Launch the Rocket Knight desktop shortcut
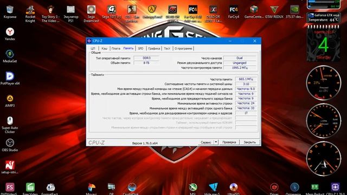The width and height of the screenshot is (347, 195). (x=30, y=14)
